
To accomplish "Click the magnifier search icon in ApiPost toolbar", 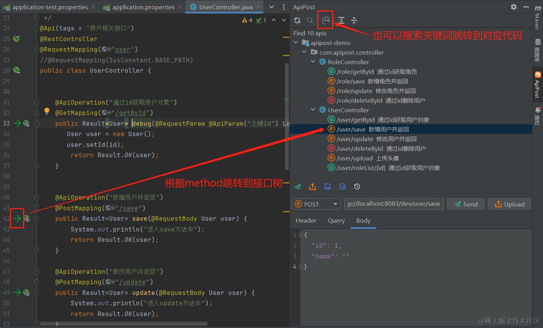I will click(x=310, y=20).
